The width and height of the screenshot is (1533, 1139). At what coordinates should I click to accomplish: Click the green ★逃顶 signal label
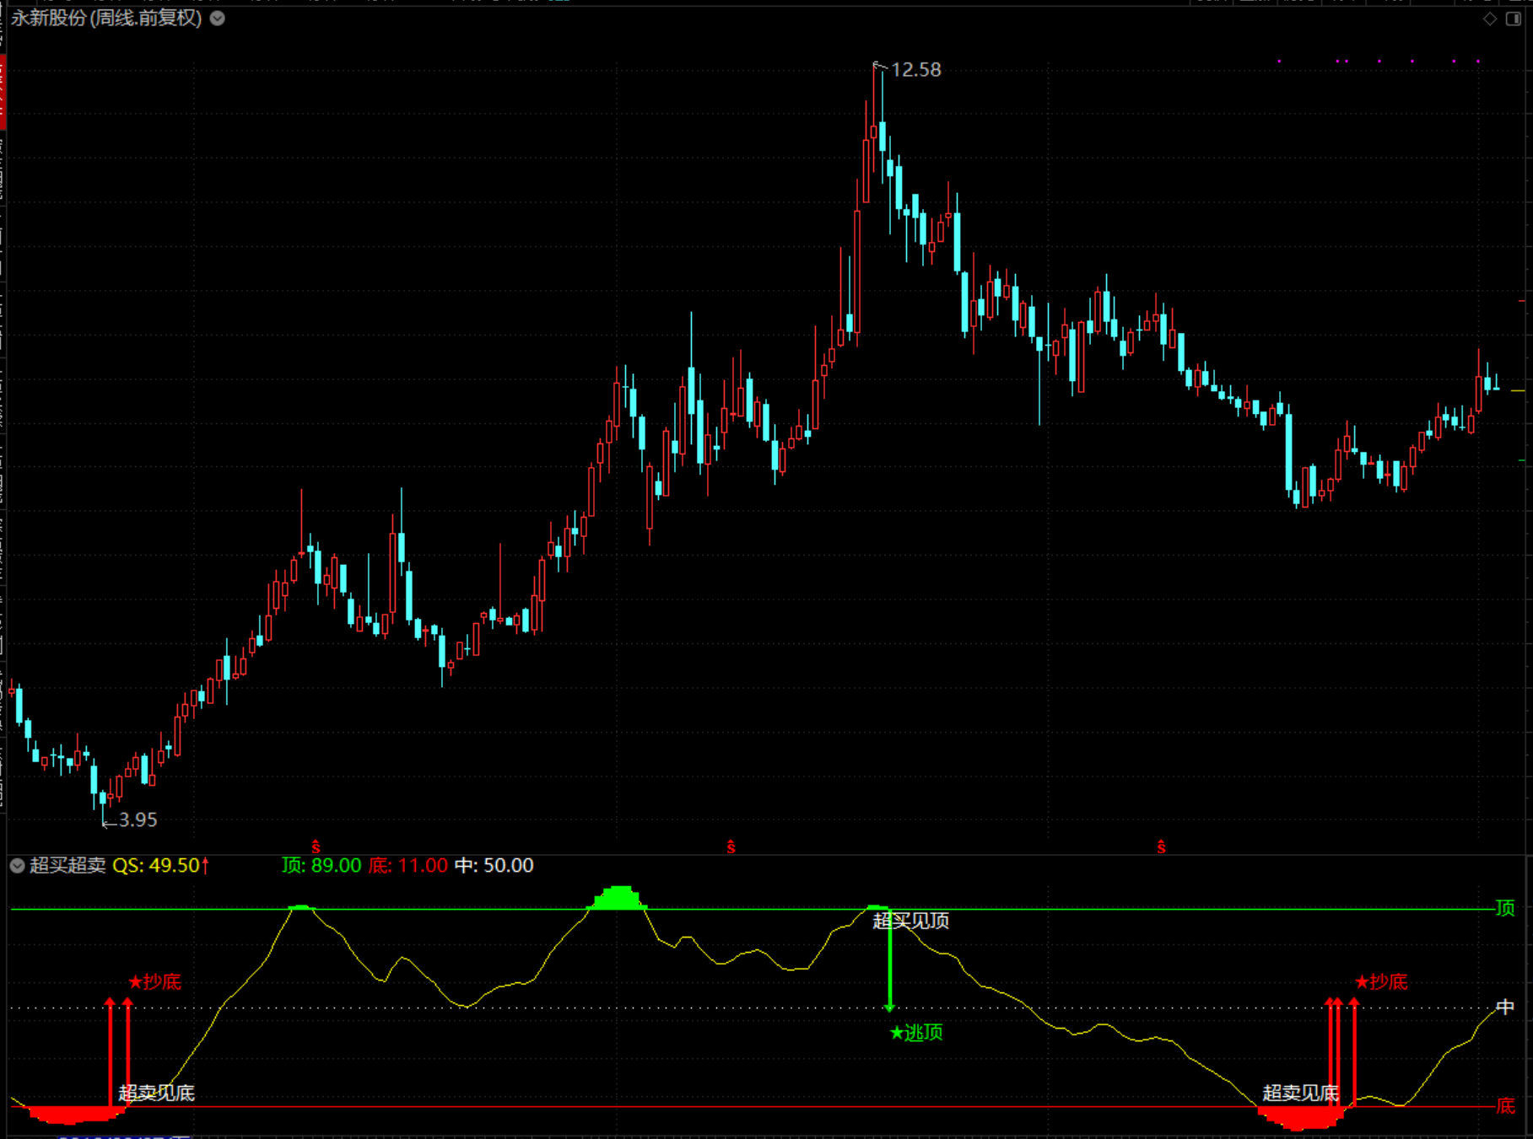click(x=916, y=1033)
